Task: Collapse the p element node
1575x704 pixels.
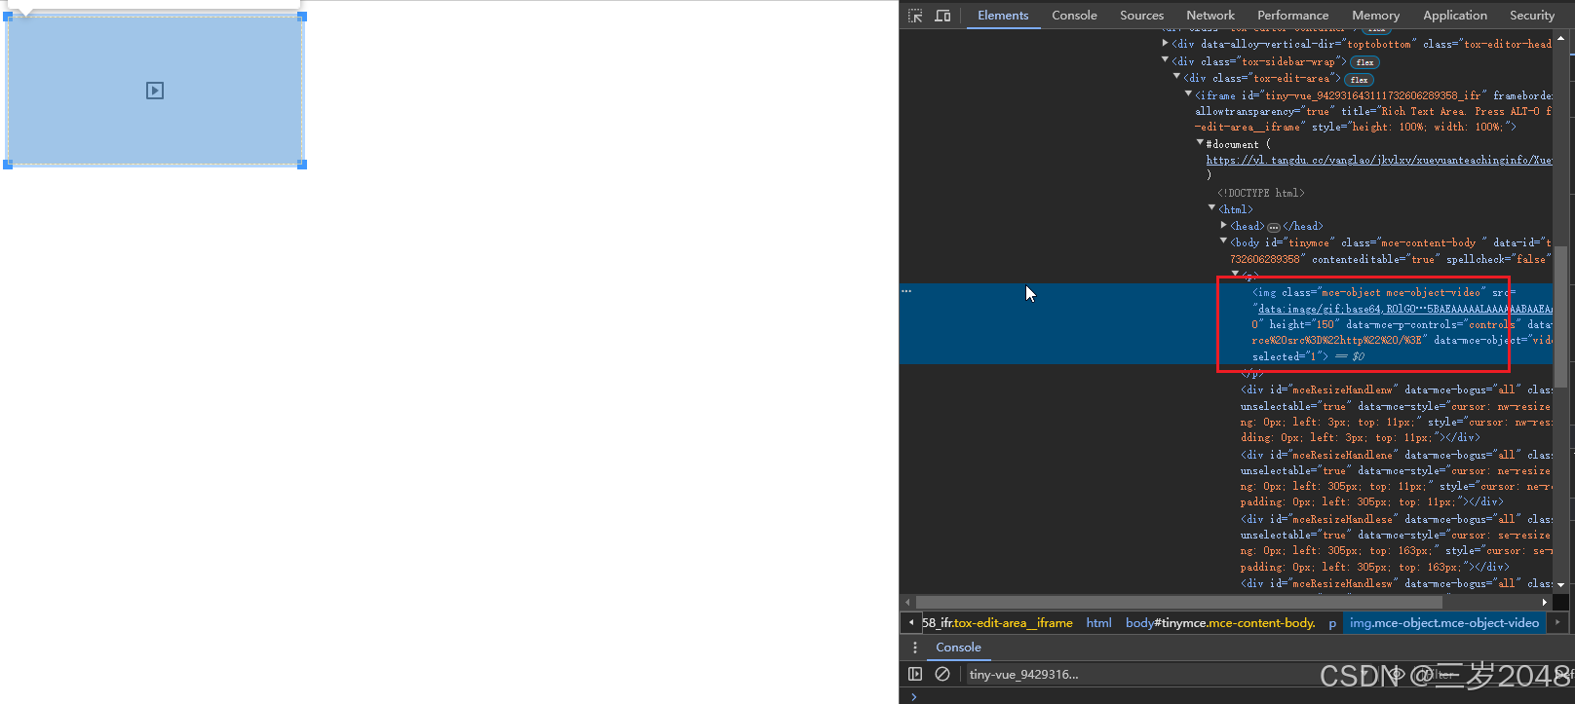Action: [x=1235, y=274]
